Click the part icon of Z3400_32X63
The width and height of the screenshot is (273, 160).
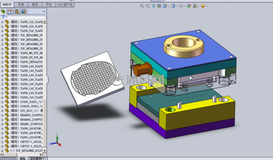[7, 102]
